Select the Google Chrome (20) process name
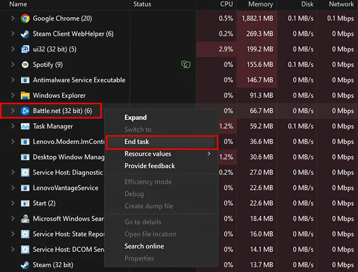 (63, 19)
